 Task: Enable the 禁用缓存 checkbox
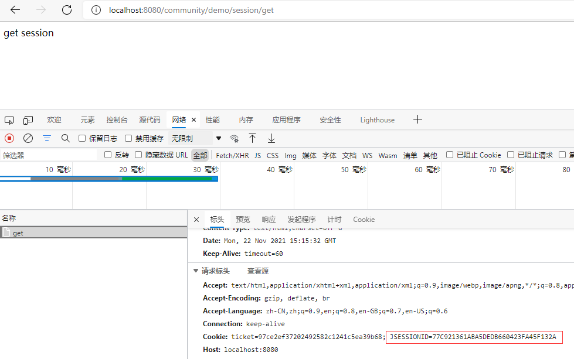point(127,138)
